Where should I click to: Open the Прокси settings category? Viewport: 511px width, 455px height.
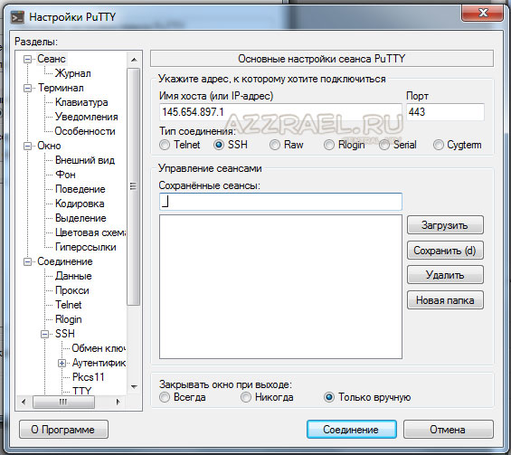pos(72,290)
